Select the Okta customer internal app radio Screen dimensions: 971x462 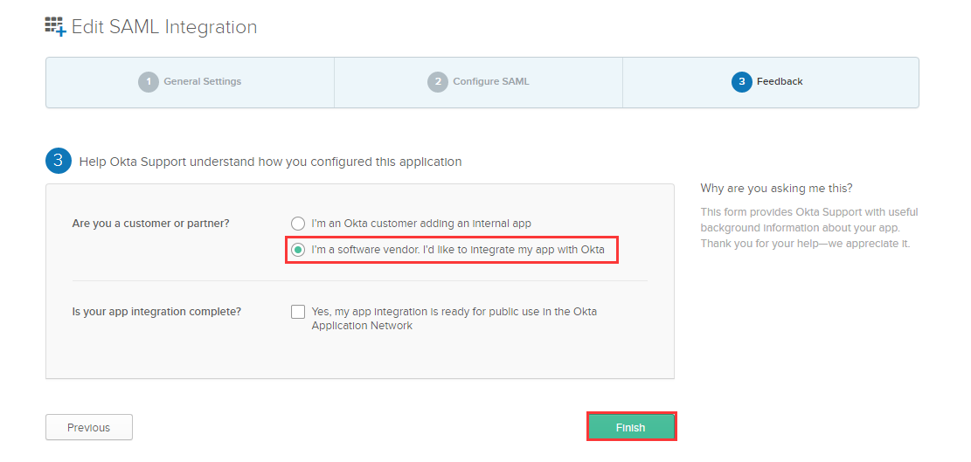click(x=299, y=224)
